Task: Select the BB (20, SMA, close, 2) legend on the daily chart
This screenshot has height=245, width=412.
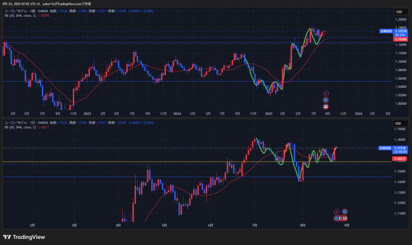Action: [20, 127]
